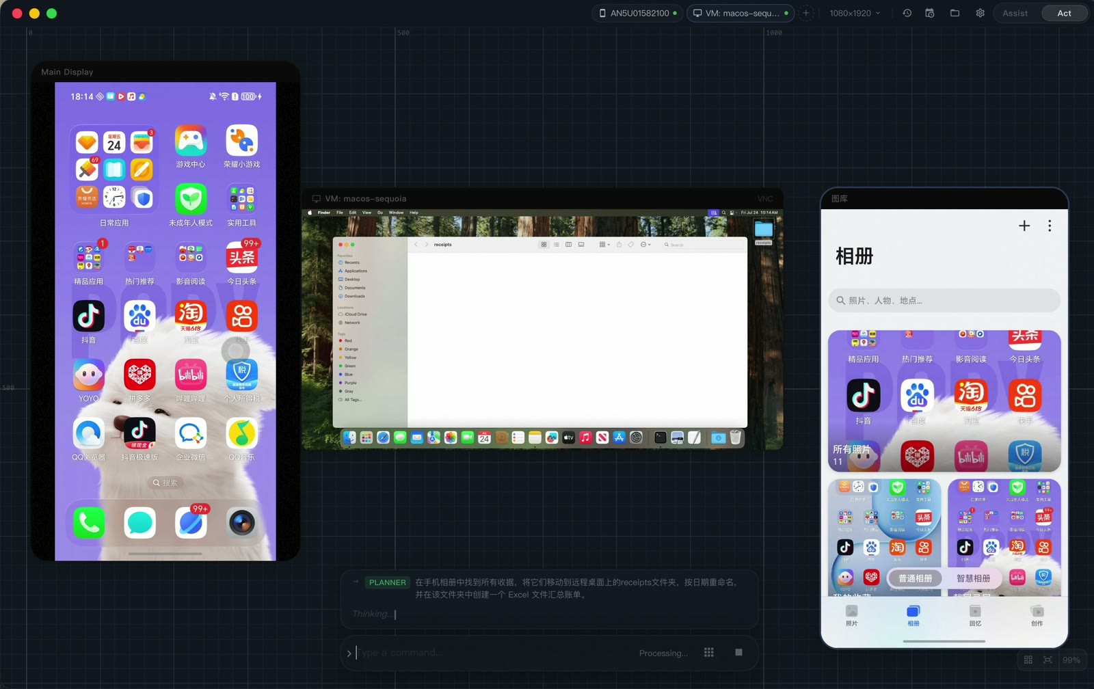Select the Purple tag in Finder sidebar
The image size is (1094, 689).
click(x=349, y=383)
